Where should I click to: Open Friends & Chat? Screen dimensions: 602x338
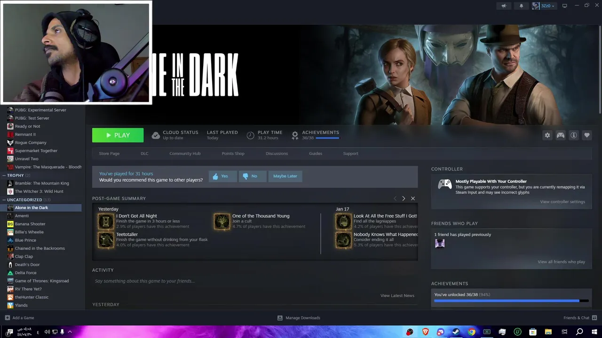pyautogui.click(x=579, y=318)
